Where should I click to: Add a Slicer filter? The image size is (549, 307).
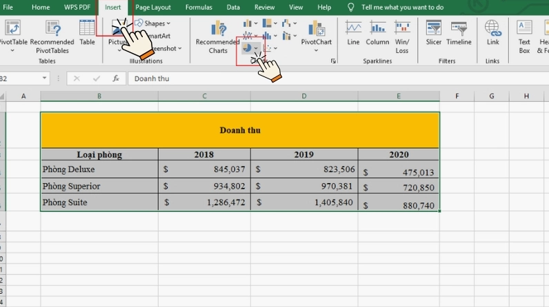click(433, 33)
